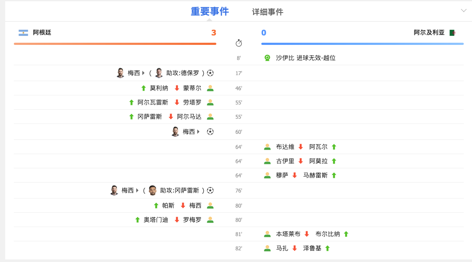Open Messi's avatar in the 17' goal row

point(120,73)
